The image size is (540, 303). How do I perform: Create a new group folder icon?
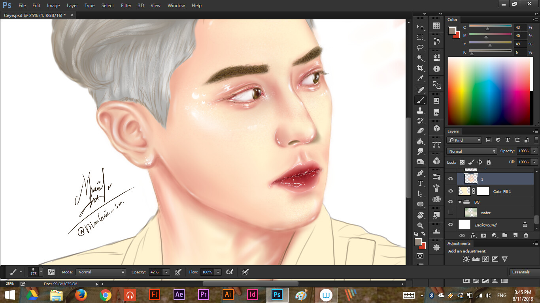tap(504, 236)
